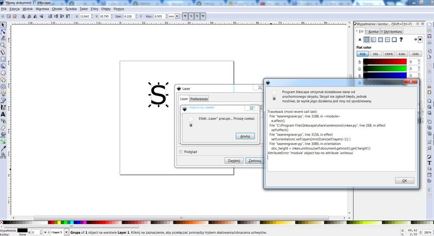
Task: Click the green G color slider
Action: [385, 68]
